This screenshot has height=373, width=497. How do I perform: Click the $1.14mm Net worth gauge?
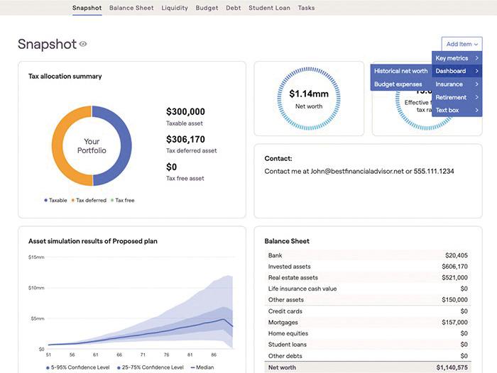309,99
